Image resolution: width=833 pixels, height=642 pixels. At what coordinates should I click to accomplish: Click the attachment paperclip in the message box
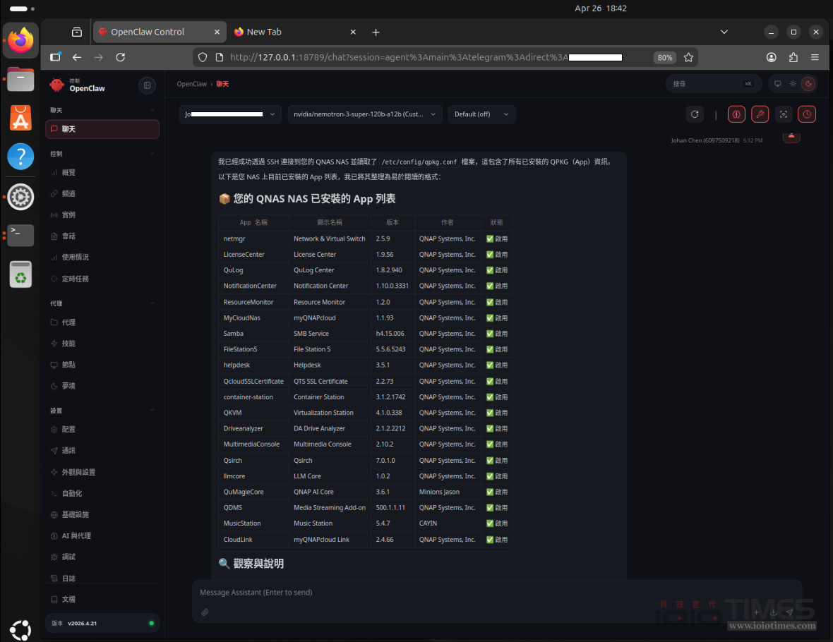(x=205, y=612)
